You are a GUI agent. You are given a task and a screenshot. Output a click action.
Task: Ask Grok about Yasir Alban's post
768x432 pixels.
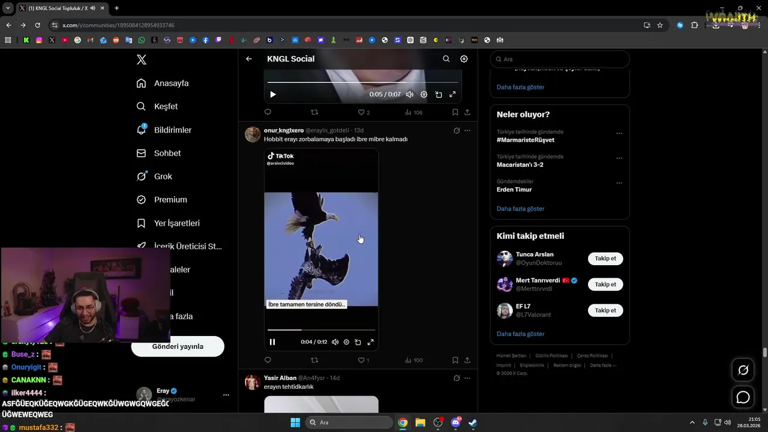coord(457,378)
